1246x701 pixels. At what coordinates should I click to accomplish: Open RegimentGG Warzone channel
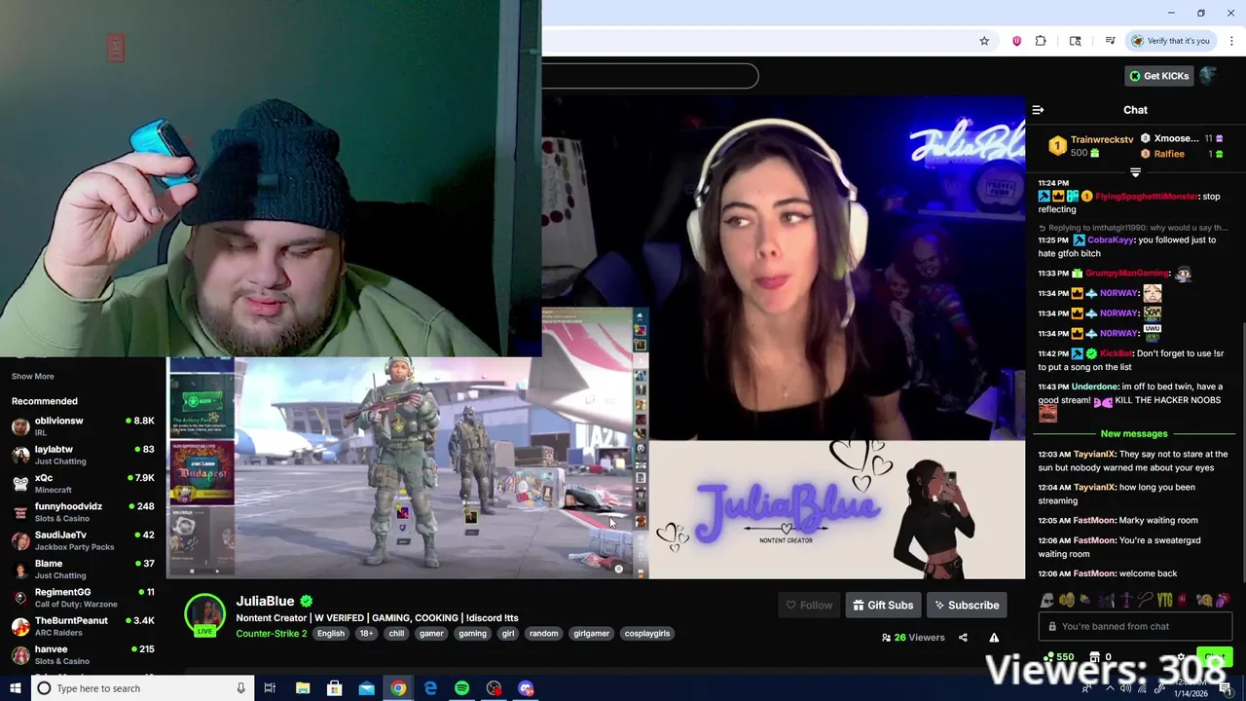[x=83, y=598]
